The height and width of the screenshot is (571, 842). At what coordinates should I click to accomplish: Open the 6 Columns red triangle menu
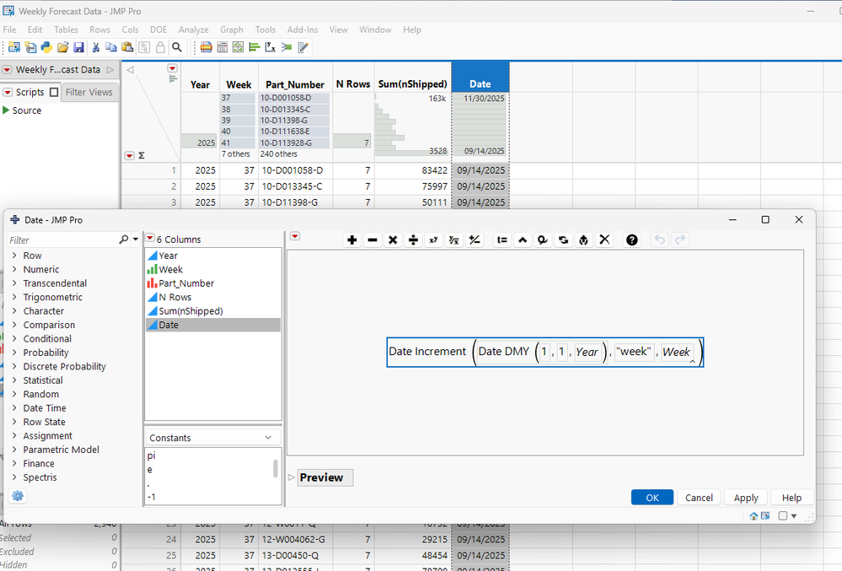click(150, 240)
